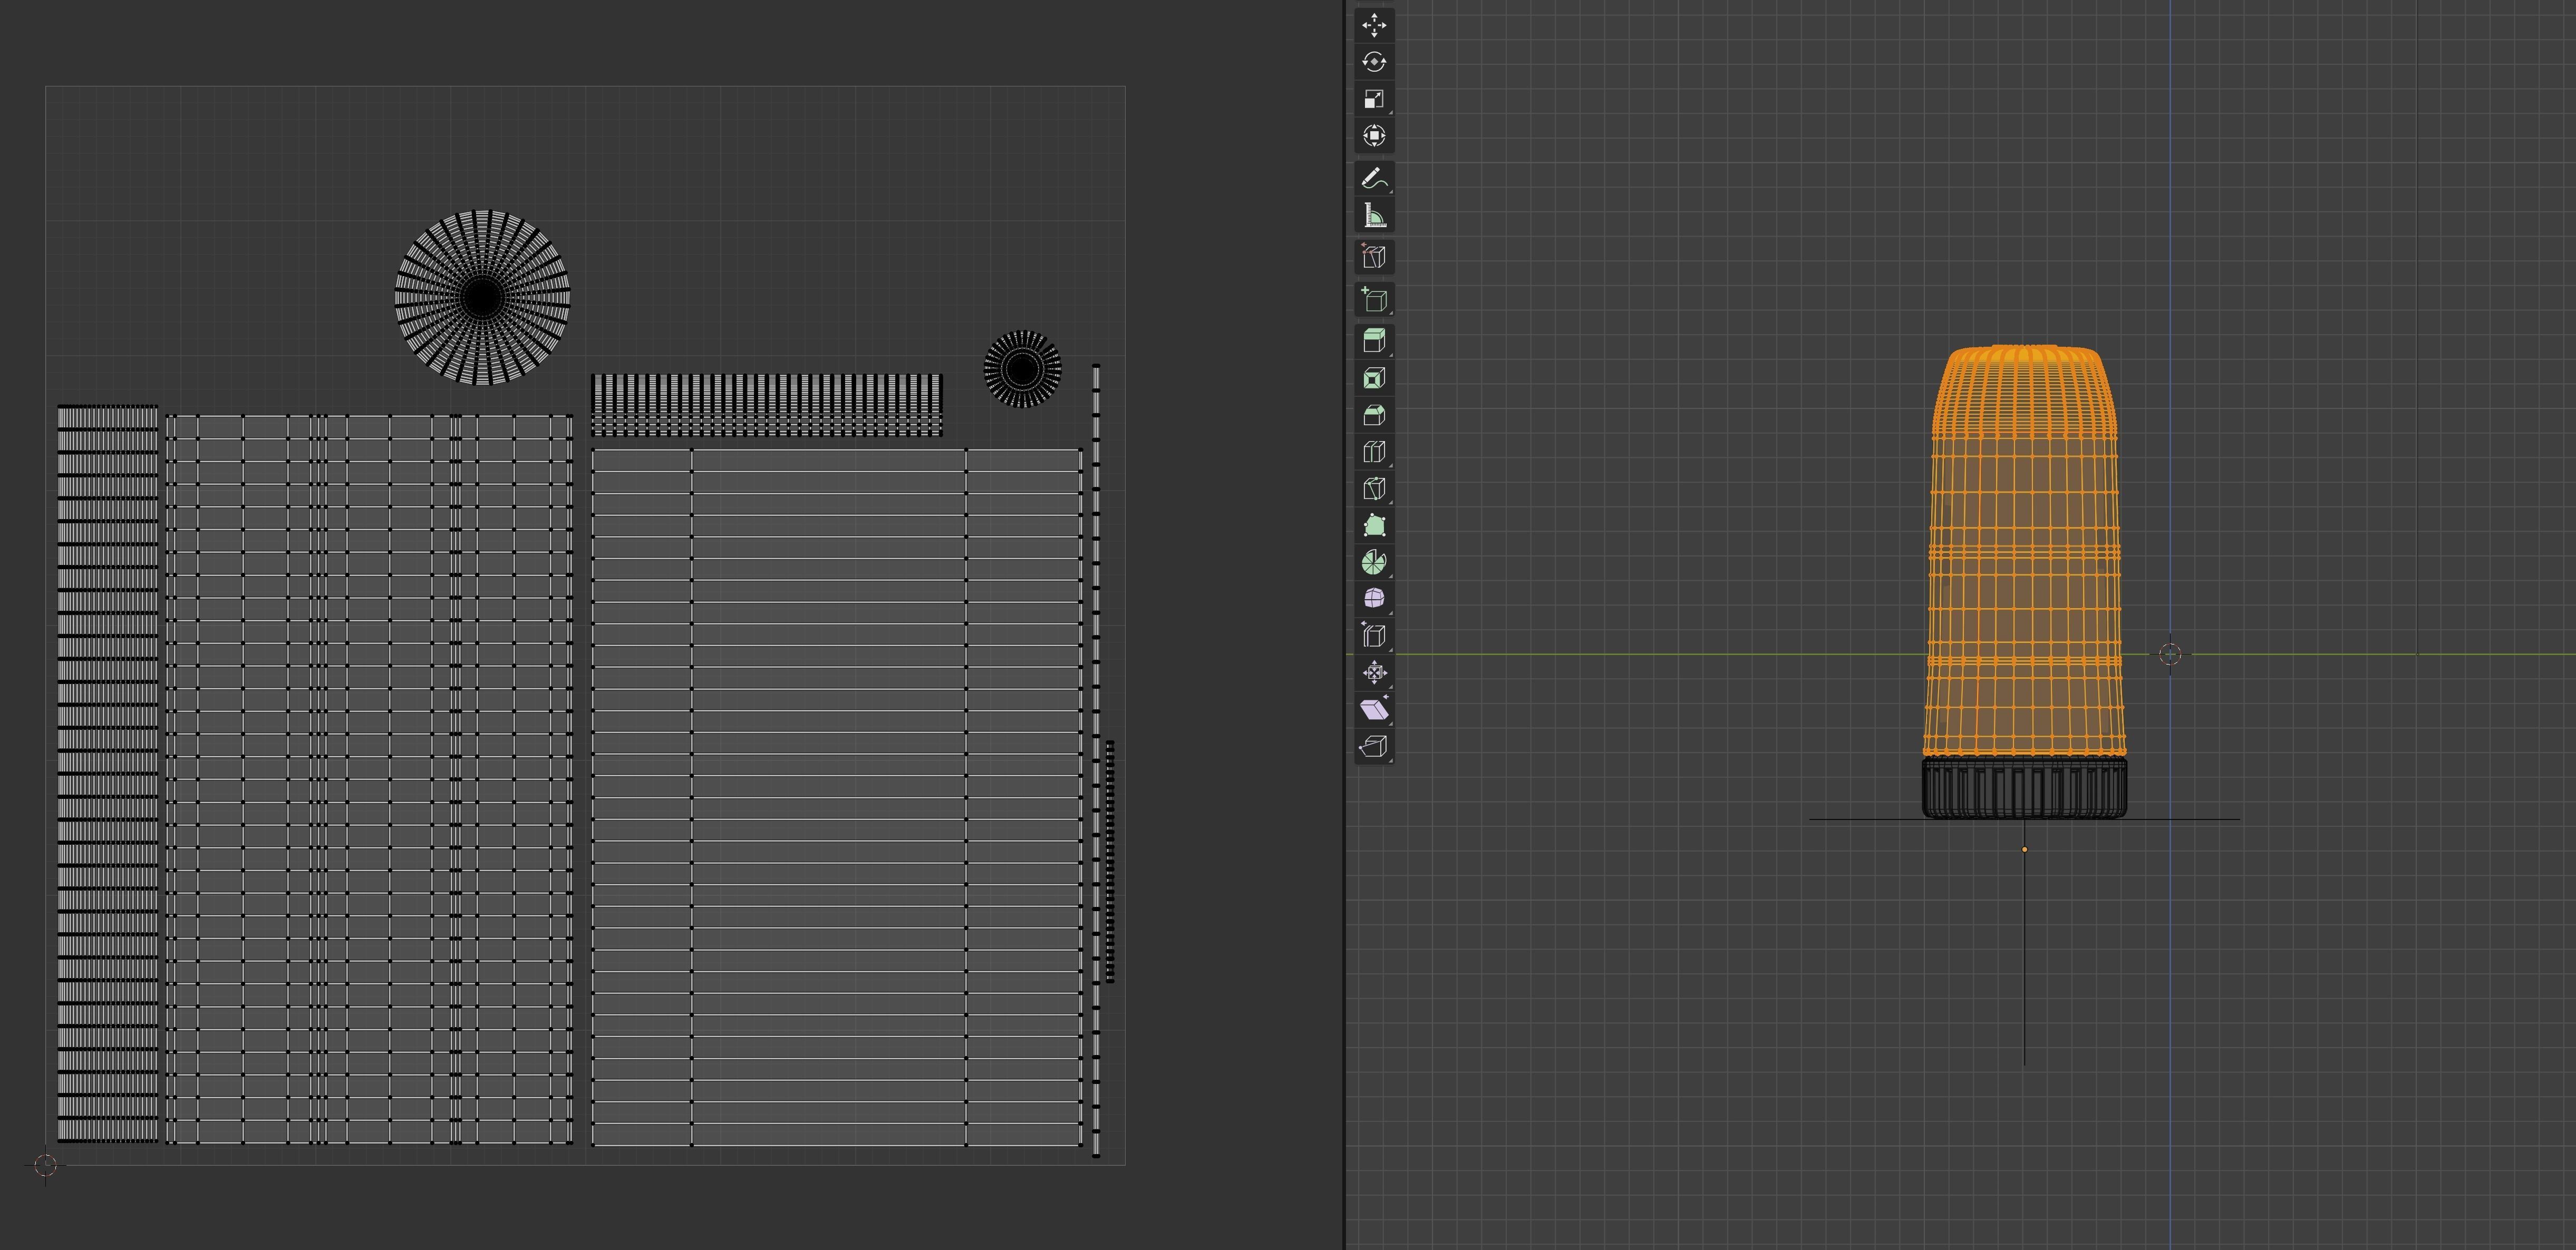
Task: Select the Transform tool
Action: pyautogui.click(x=1374, y=136)
